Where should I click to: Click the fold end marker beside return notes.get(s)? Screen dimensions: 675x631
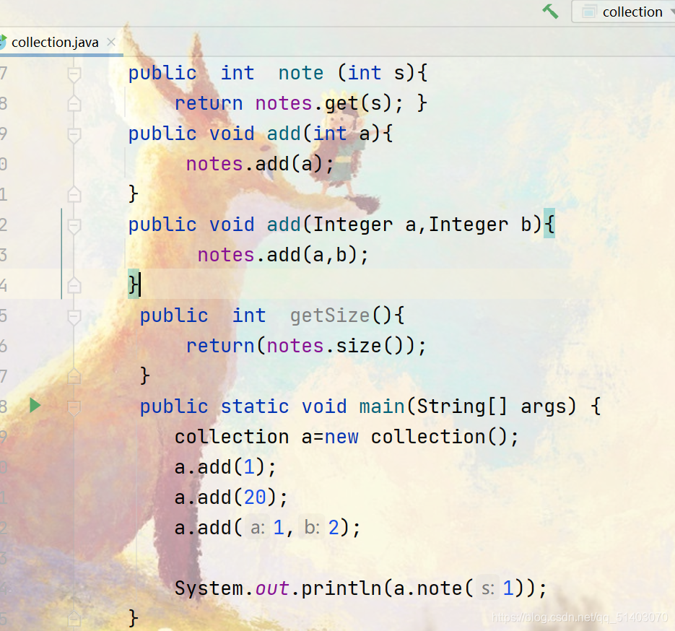pos(74,103)
